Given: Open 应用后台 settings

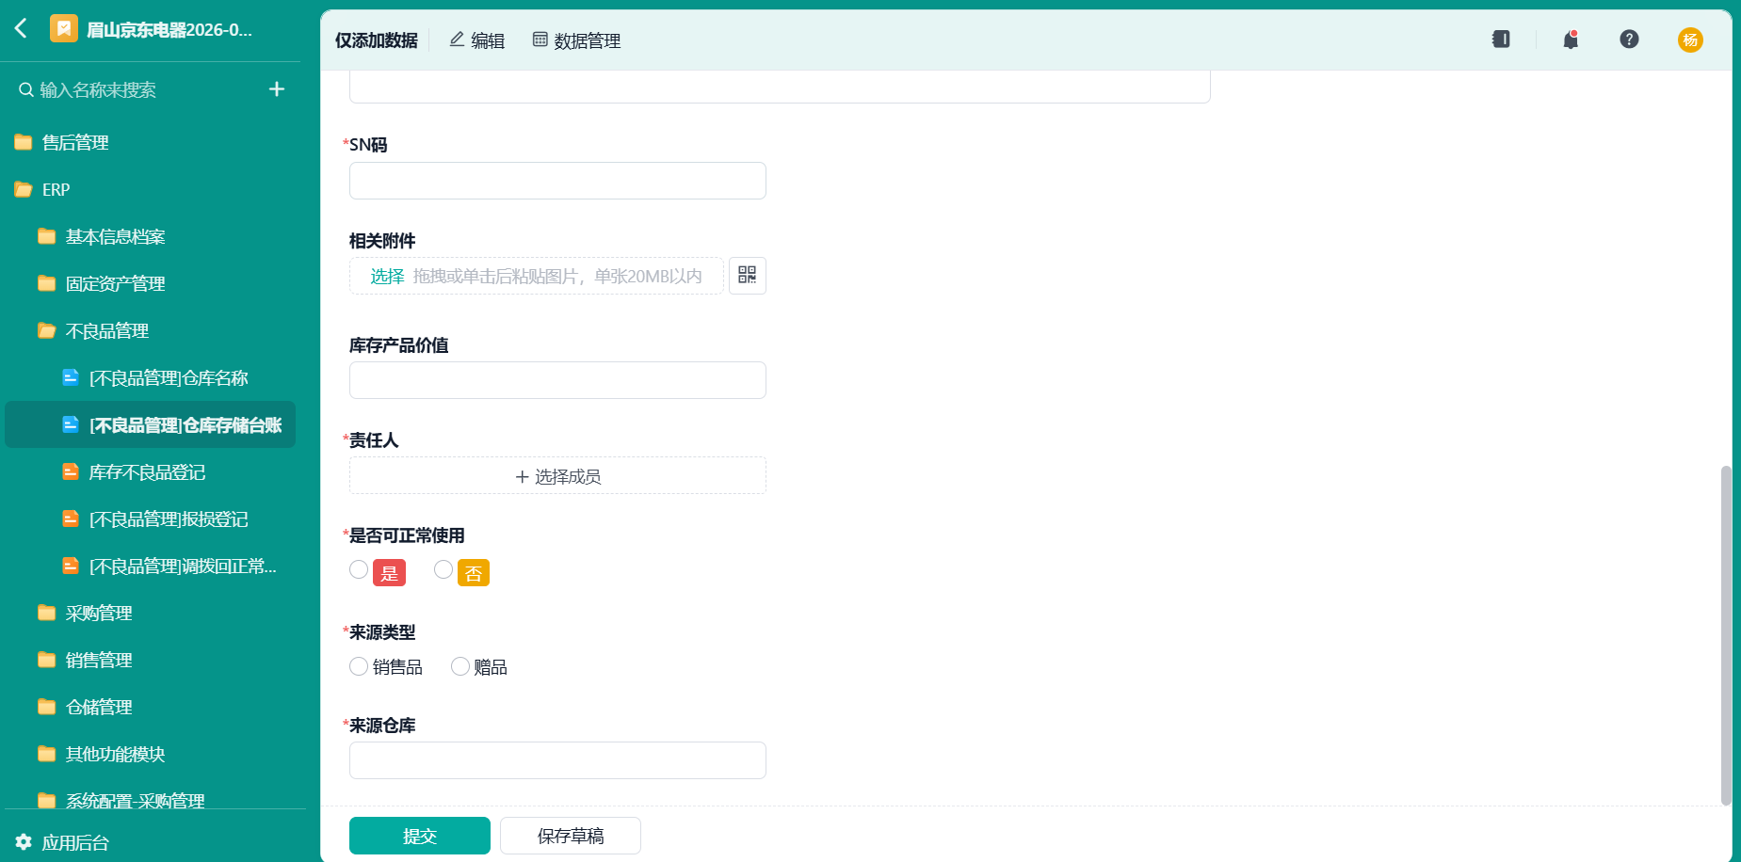Looking at the screenshot, I should pos(75,842).
